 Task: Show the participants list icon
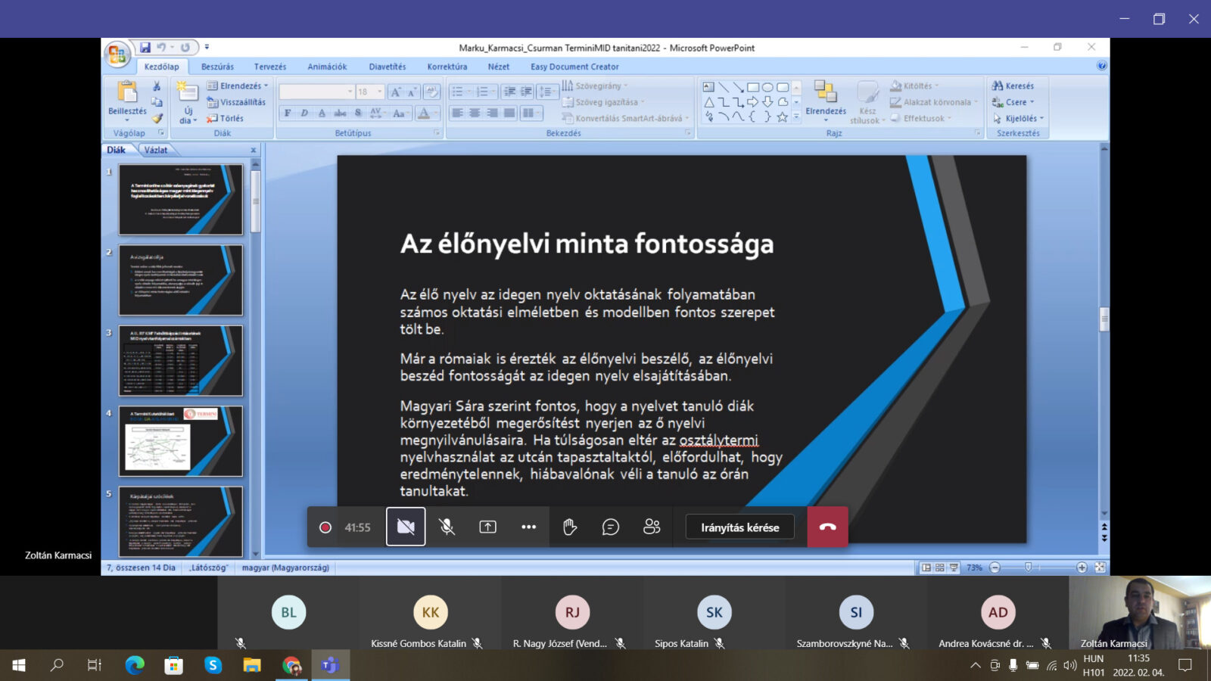[652, 527]
